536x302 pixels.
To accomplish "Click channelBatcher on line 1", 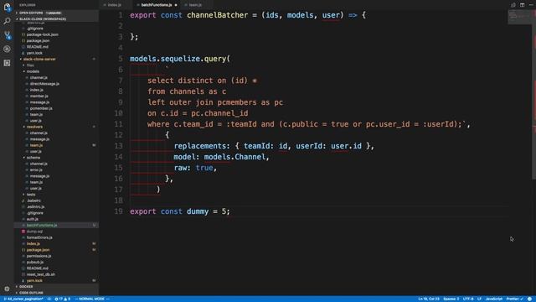I will coord(217,15).
